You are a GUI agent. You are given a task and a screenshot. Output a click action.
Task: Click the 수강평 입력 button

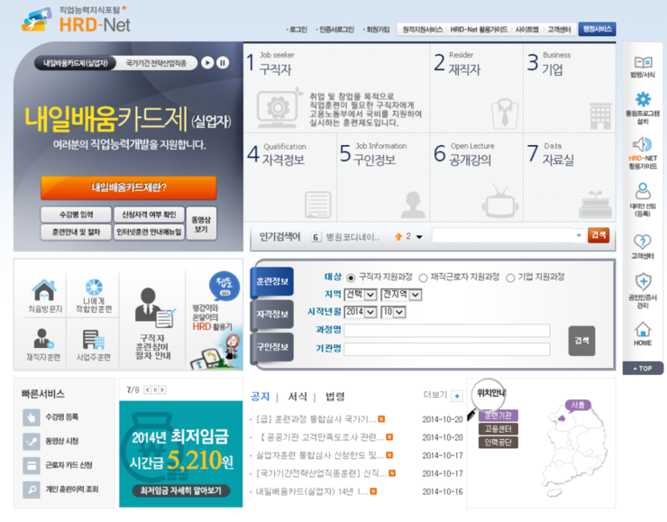tap(76, 215)
